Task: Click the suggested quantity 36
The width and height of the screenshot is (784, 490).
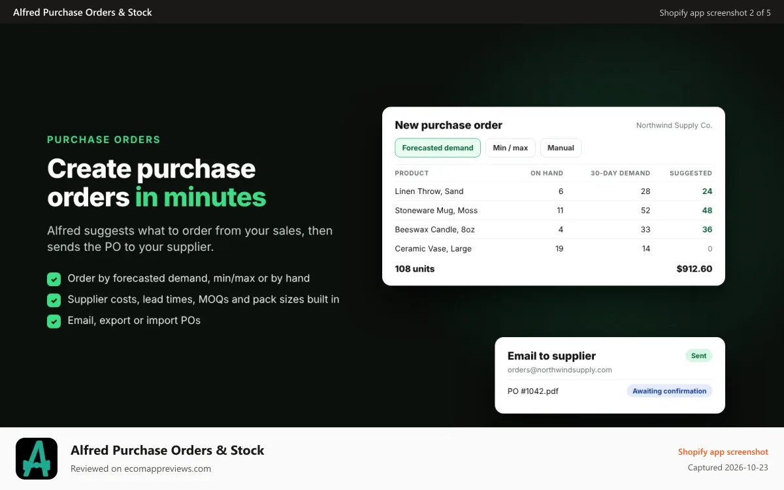Action: 707,229
